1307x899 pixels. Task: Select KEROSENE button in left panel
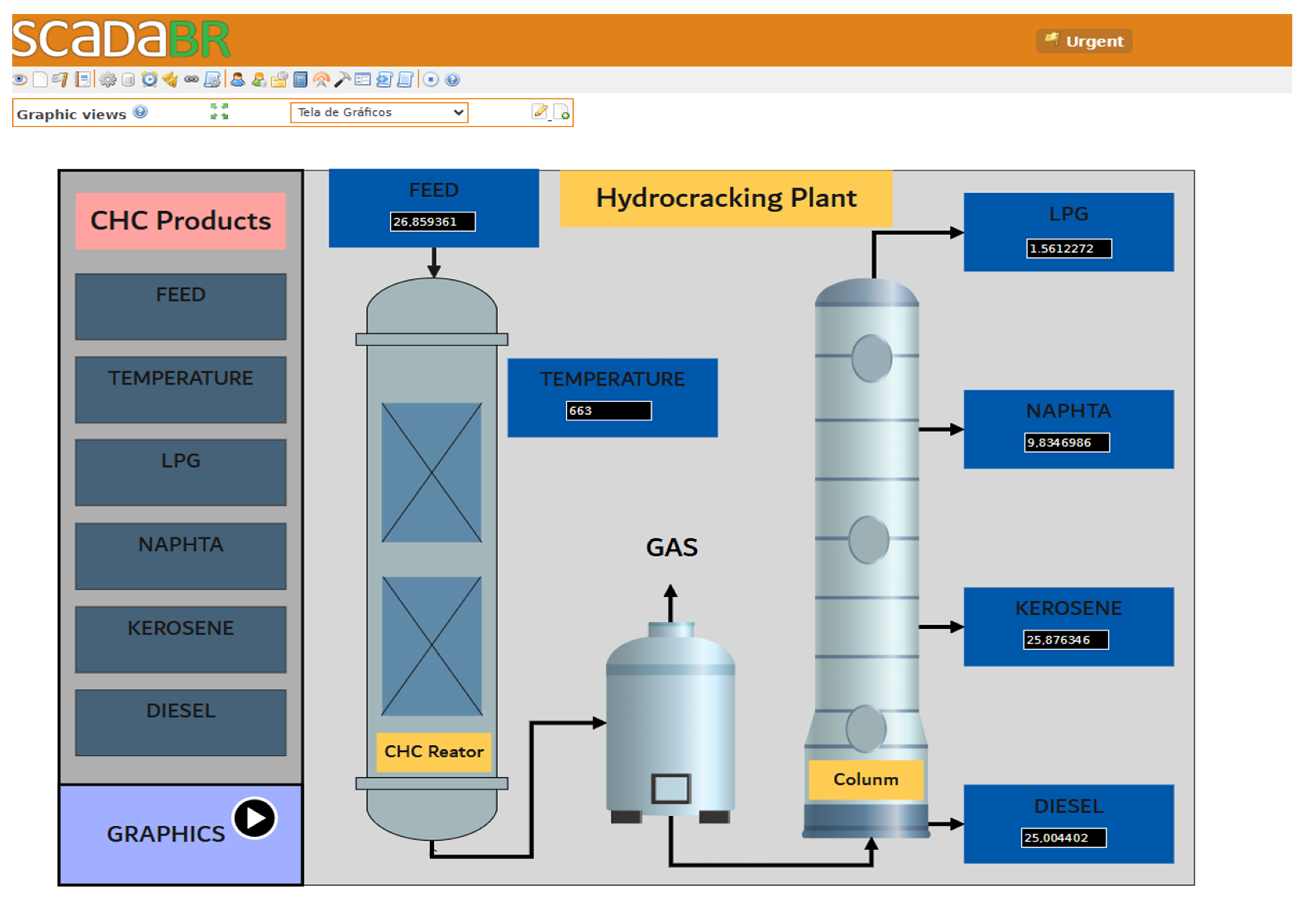click(x=180, y=639)
